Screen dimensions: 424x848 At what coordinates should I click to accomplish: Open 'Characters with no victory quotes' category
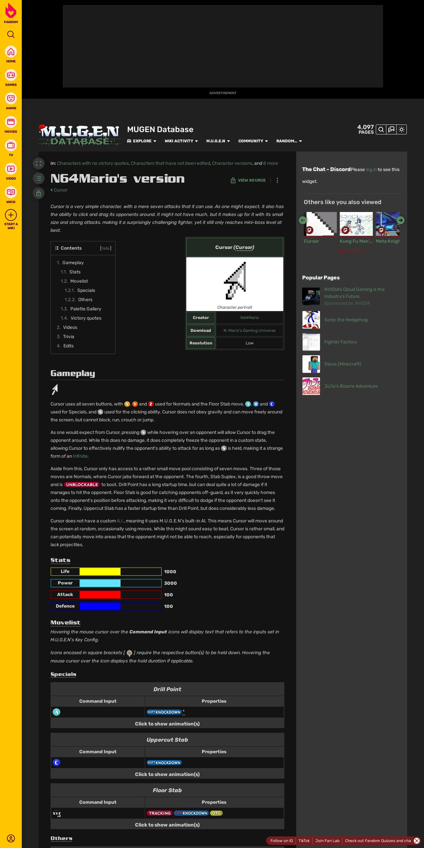click(93, 163)
